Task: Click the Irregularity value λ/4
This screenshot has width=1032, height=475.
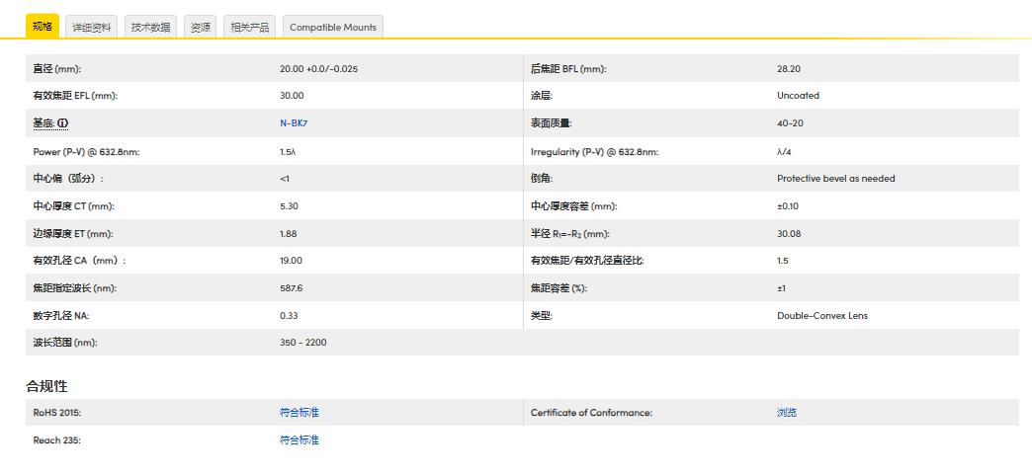Action: pos(784,151)
